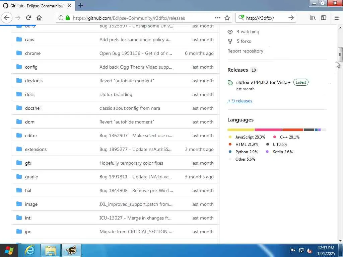This screenshot has height=257, width=343.
Task: Click the search engine magnifier icon
Action: [x=241, y=18]
